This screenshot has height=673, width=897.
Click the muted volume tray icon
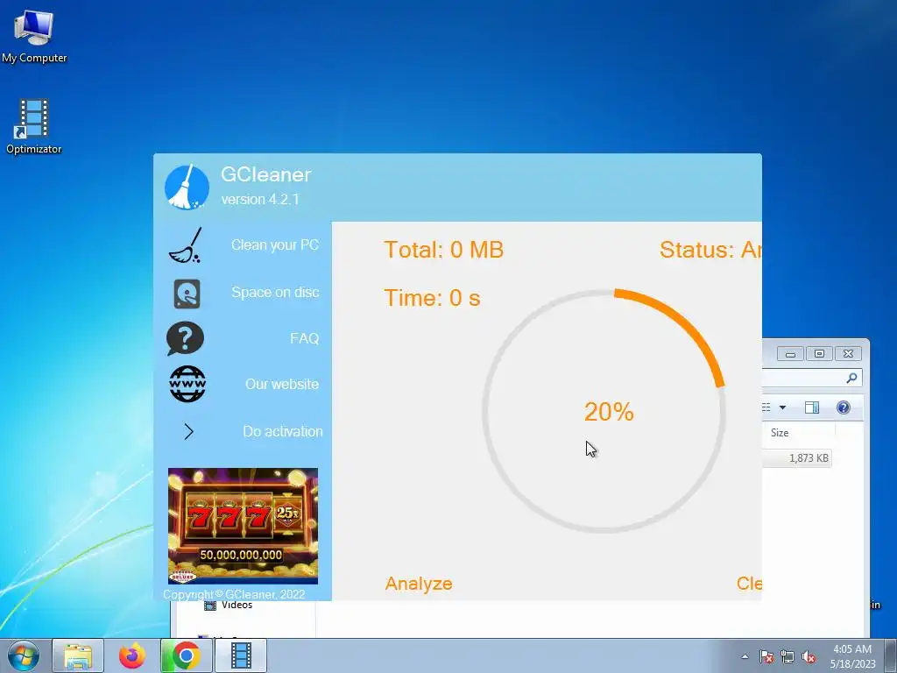tap(809, 656)
